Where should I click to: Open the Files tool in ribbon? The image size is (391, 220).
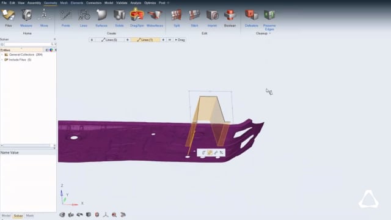click(8, 18)
